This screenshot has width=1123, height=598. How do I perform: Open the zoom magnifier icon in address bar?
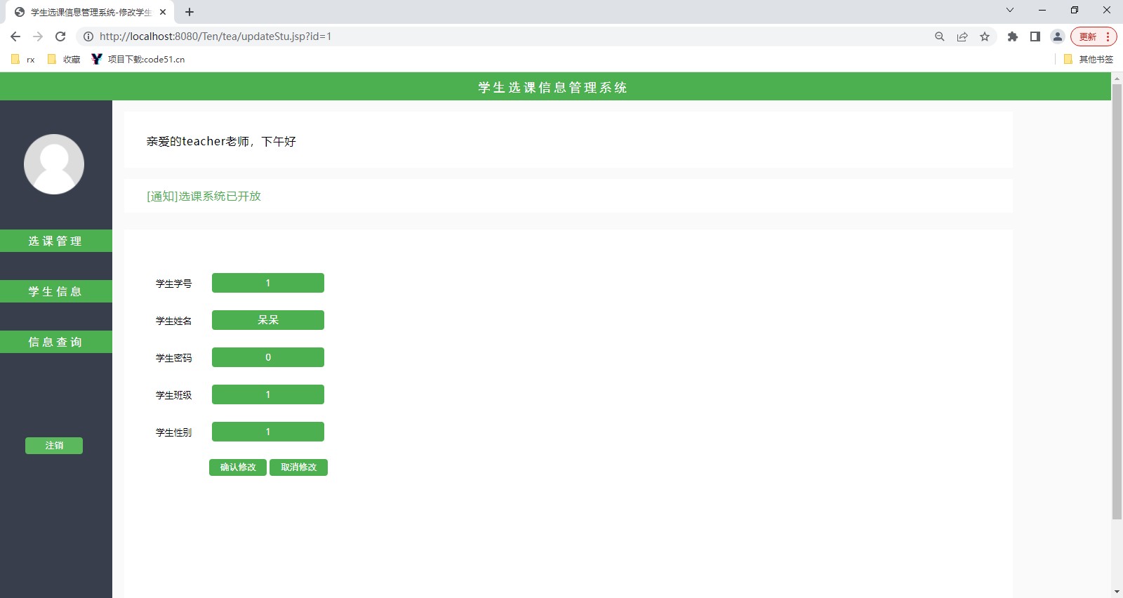click(x=940, y=36)
